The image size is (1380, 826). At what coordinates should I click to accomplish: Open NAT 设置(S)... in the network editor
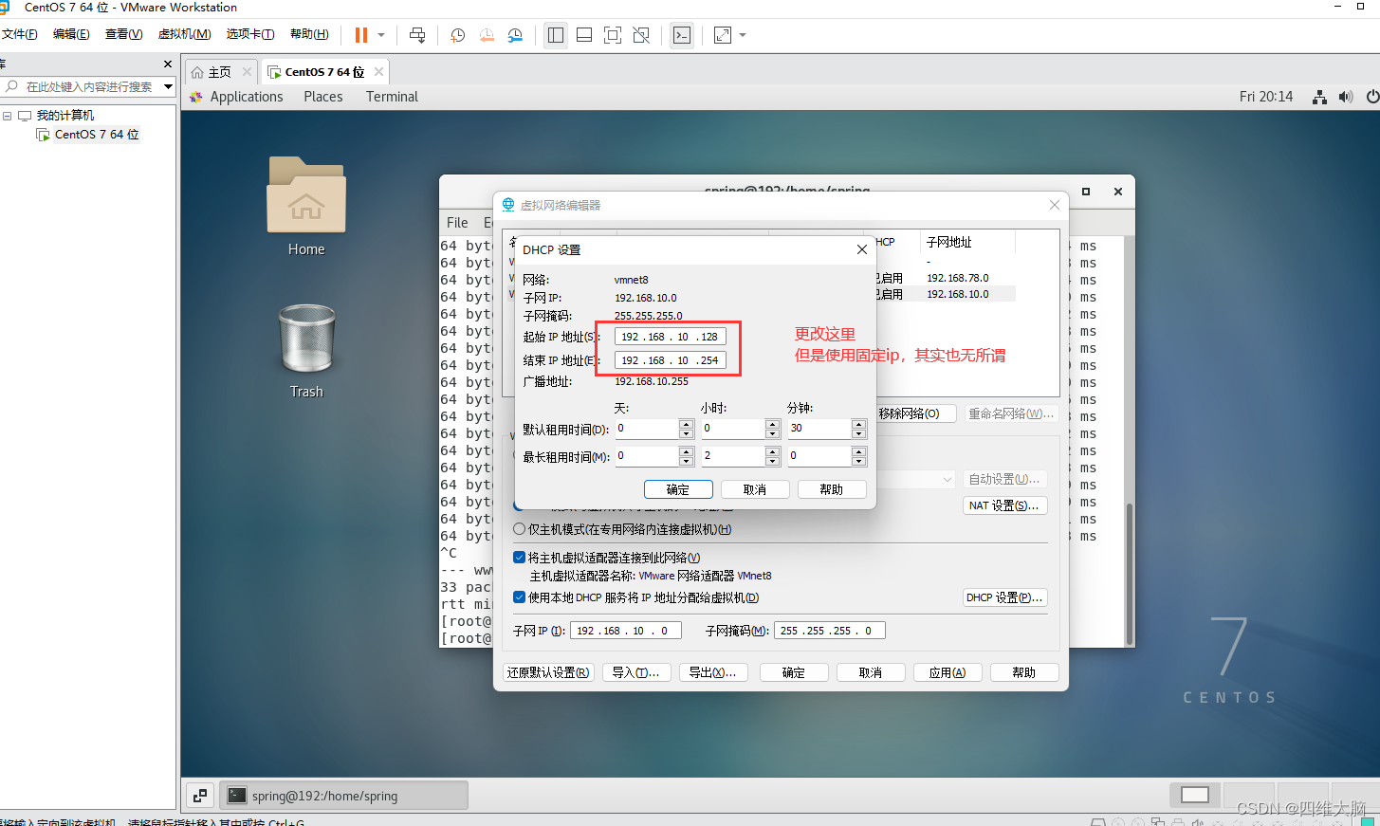(1004, 505)
